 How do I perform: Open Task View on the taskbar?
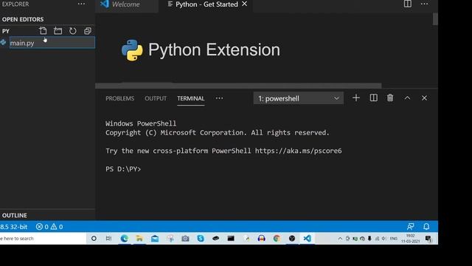(x=108, y=239)
